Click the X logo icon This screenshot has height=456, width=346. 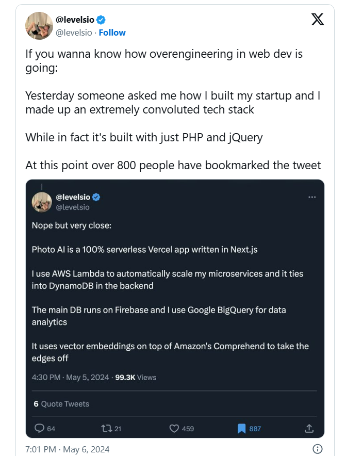tap(318, 20)
